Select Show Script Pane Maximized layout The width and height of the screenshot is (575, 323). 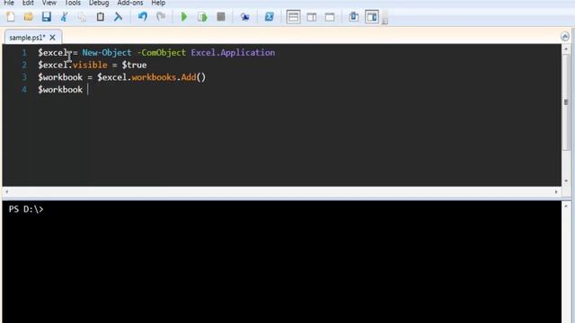point(330,17)
